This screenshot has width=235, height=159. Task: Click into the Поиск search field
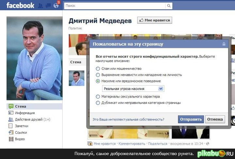coord(115,6)
